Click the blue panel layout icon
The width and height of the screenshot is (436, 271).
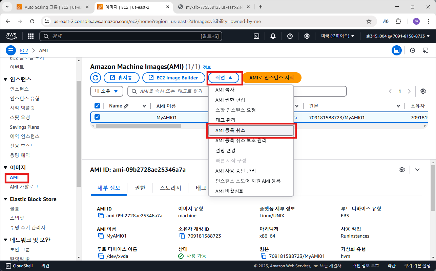click(x=397, y=51)
